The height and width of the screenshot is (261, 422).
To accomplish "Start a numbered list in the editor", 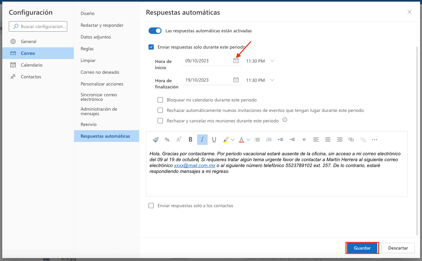I will coord(269,139).
